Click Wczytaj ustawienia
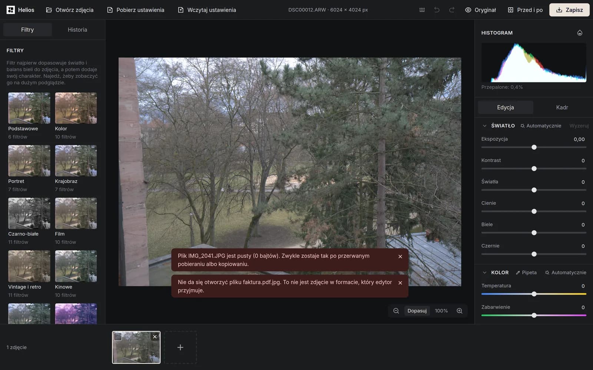 207,10
